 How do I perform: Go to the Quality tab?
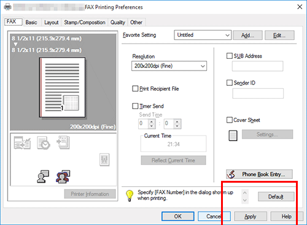(118, 23)
